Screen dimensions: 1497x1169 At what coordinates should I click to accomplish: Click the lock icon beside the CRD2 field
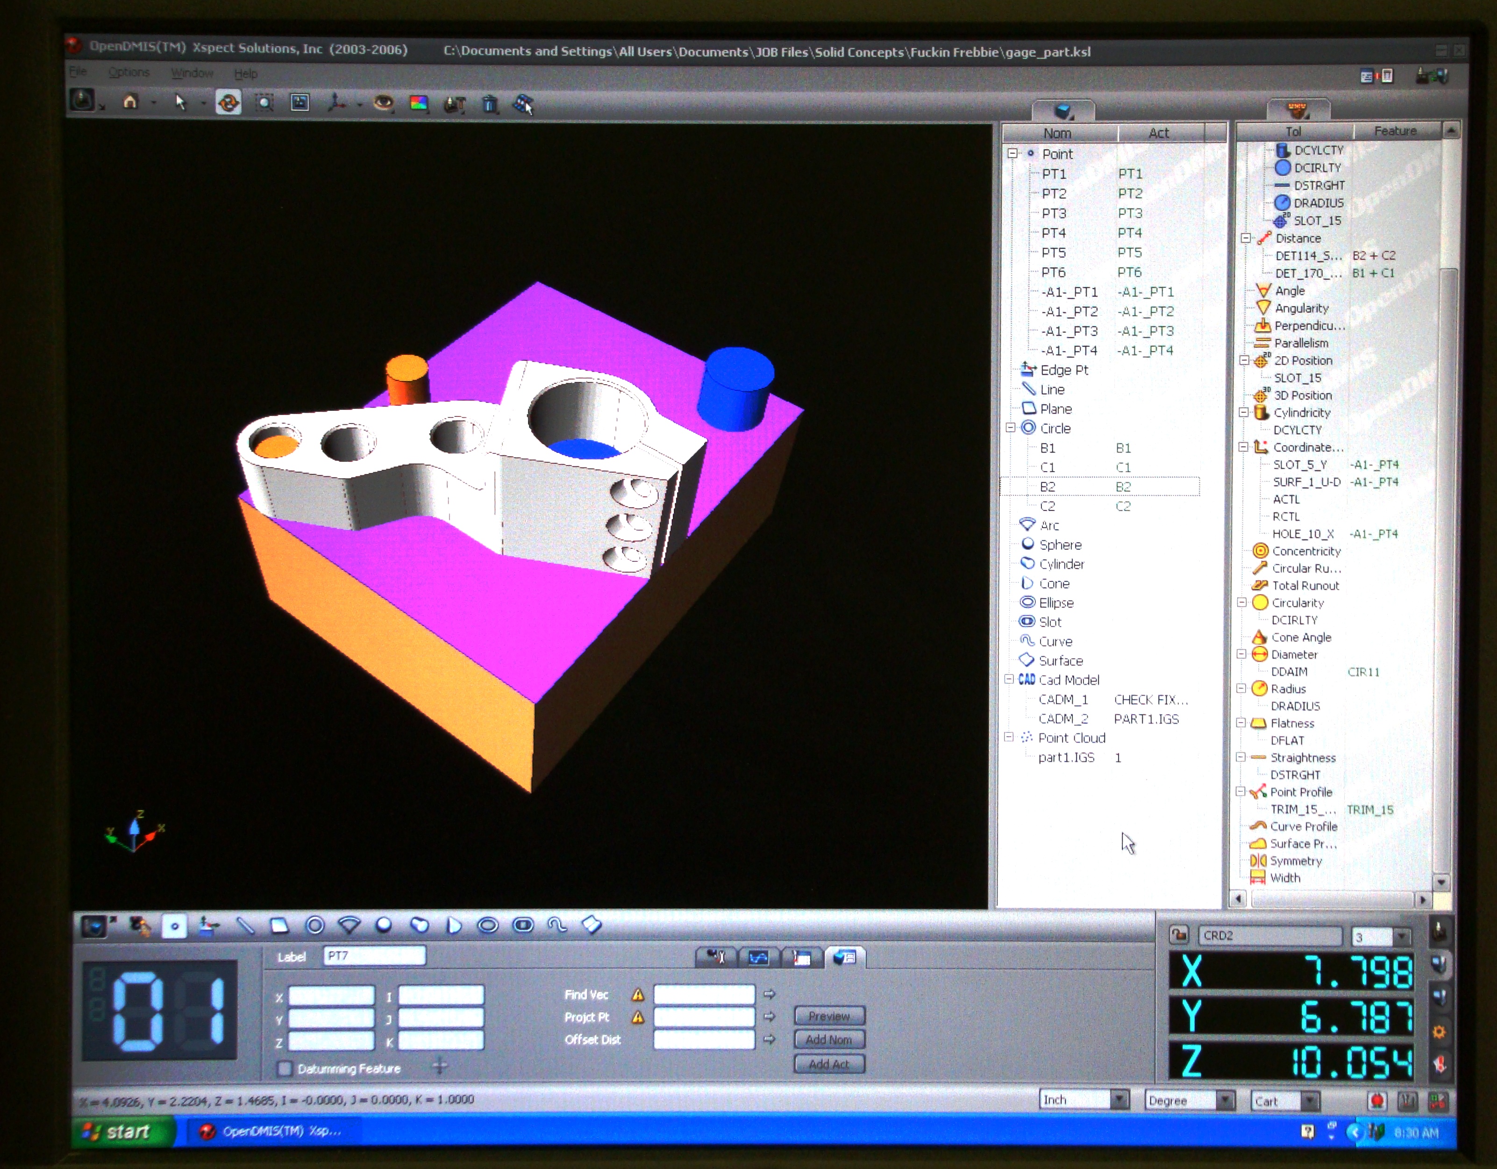[1179, 934]
